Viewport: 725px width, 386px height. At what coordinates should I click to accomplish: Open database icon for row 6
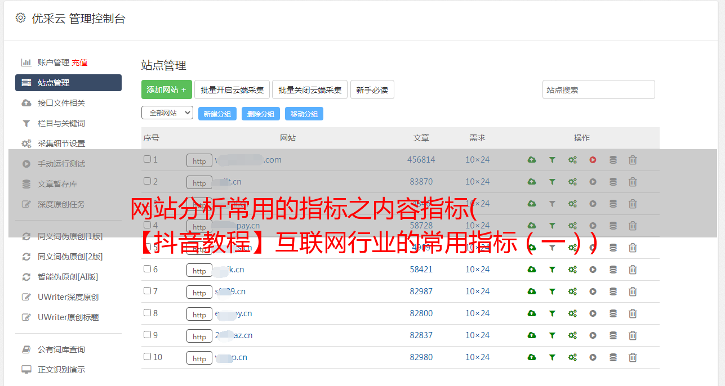(613, 270)
